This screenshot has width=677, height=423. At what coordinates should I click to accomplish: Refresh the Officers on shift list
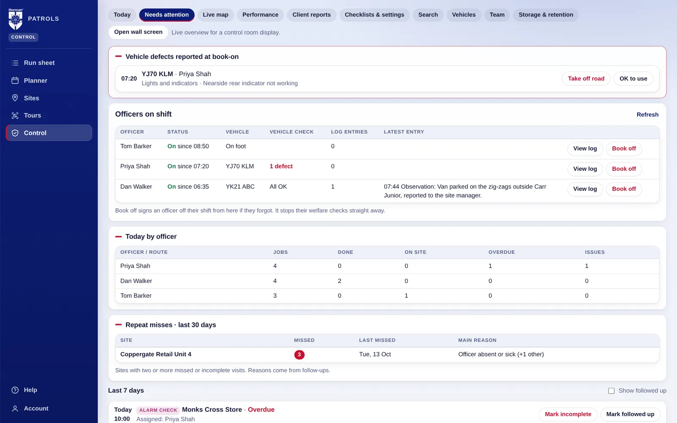(x=647, y=115)
